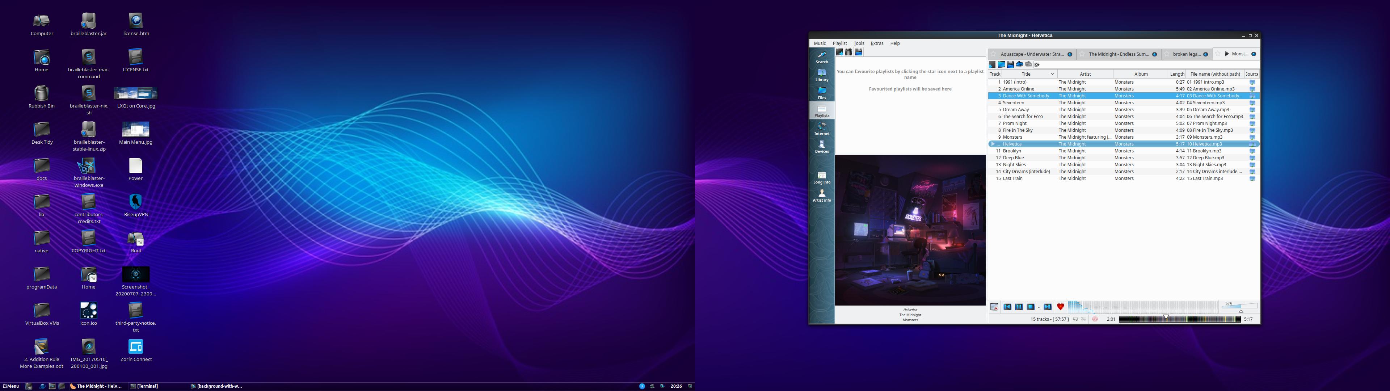Open the Playlist menu
Viewport: 1390px width, 391px height.
coord(839,43)
